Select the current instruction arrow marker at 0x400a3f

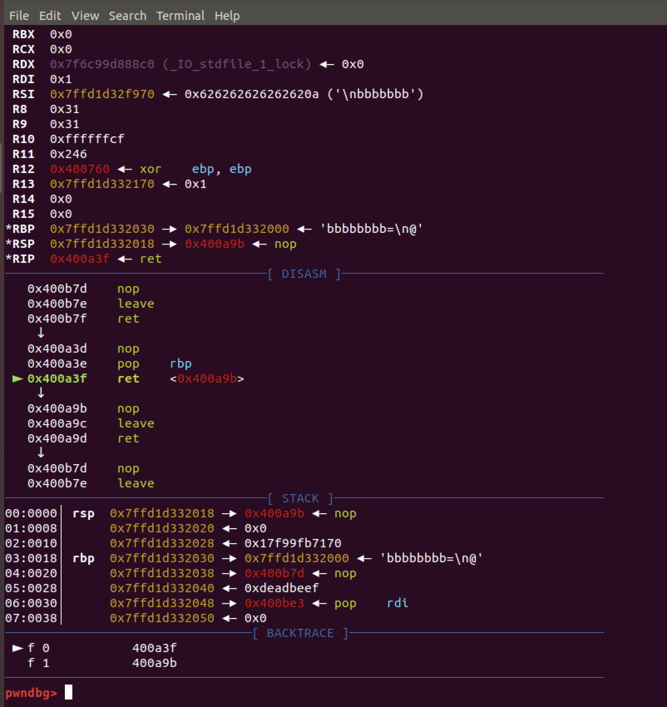pos(17,379)
